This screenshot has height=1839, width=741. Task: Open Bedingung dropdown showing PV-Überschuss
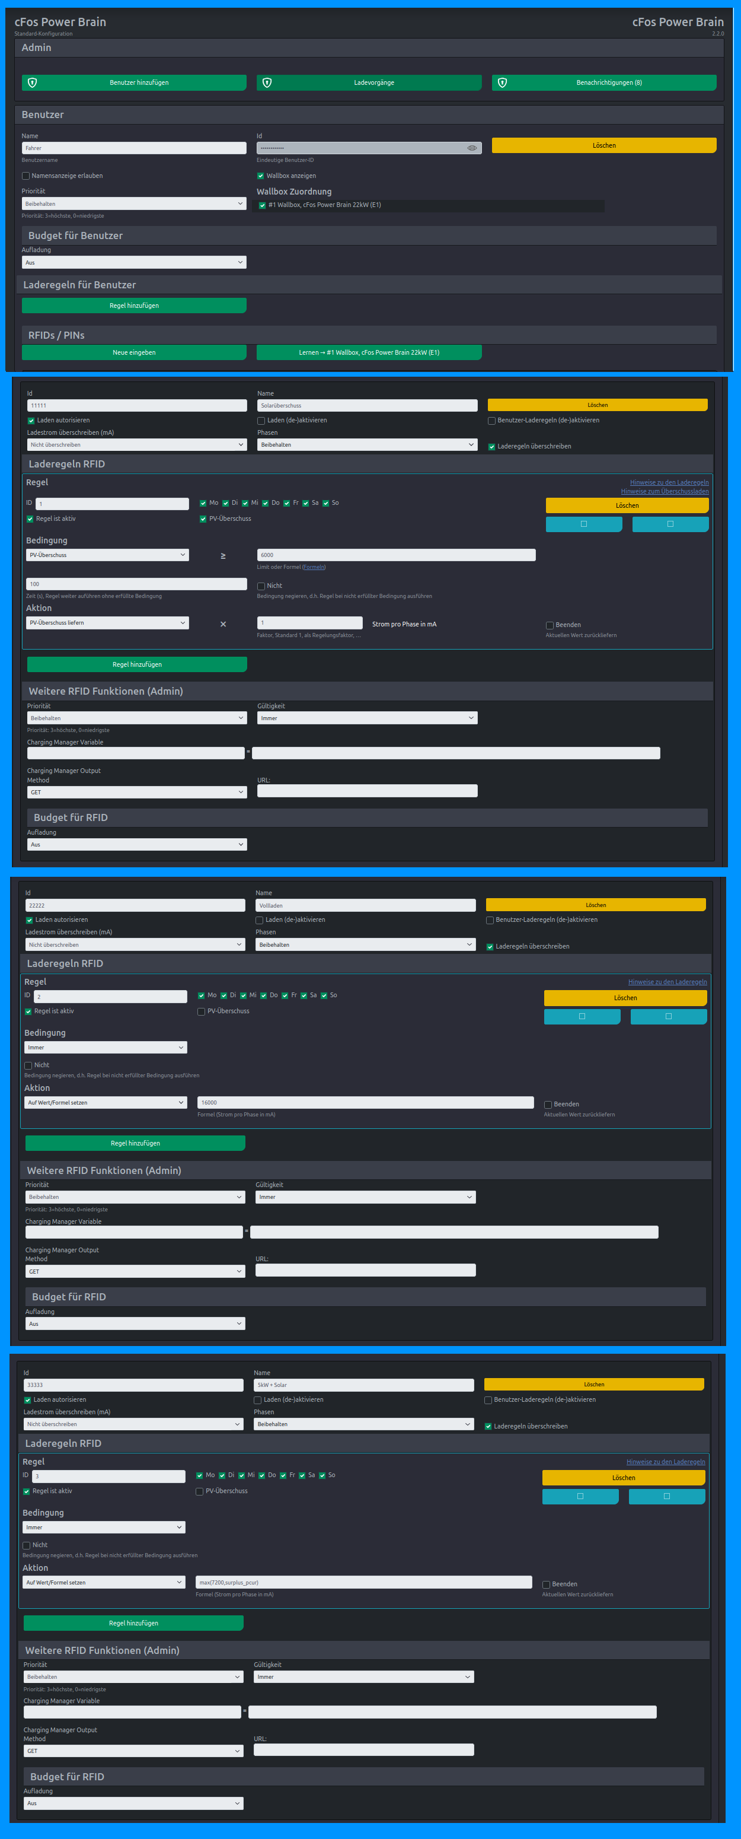tap(108, 555)
